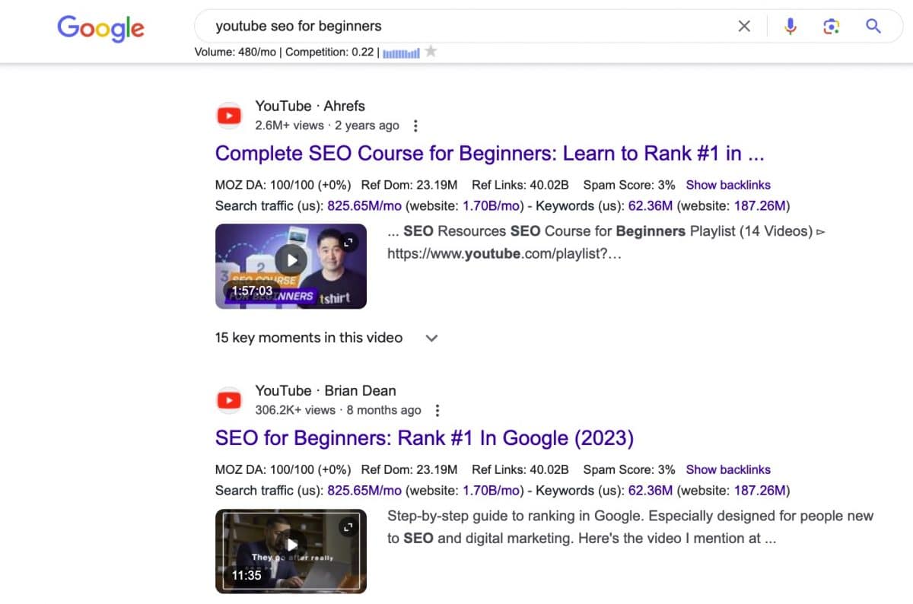Screen dimensions: 913x604
Task: Open 1.70B/mo website traffic under Brian Dean result
Action: tap(491, 490)
